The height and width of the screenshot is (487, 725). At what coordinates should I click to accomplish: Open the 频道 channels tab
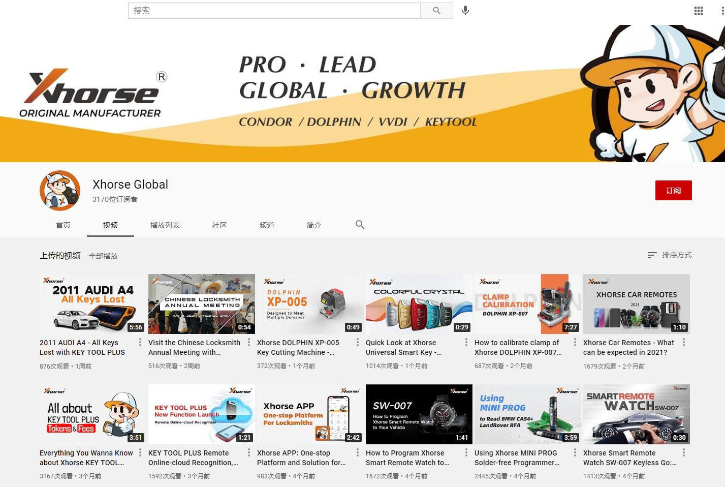coord(267,225)
